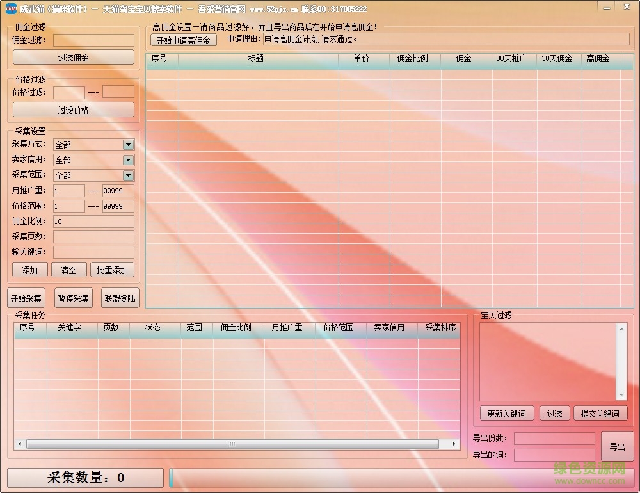Click the app logo icon in title bar

[10, 9]
